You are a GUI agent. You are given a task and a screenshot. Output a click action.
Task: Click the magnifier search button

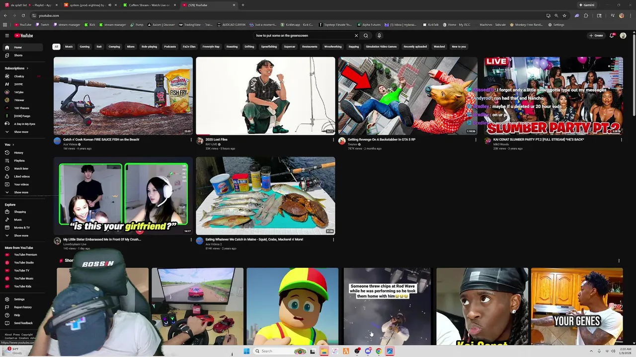pyautogui.click(x=366, y=36)
